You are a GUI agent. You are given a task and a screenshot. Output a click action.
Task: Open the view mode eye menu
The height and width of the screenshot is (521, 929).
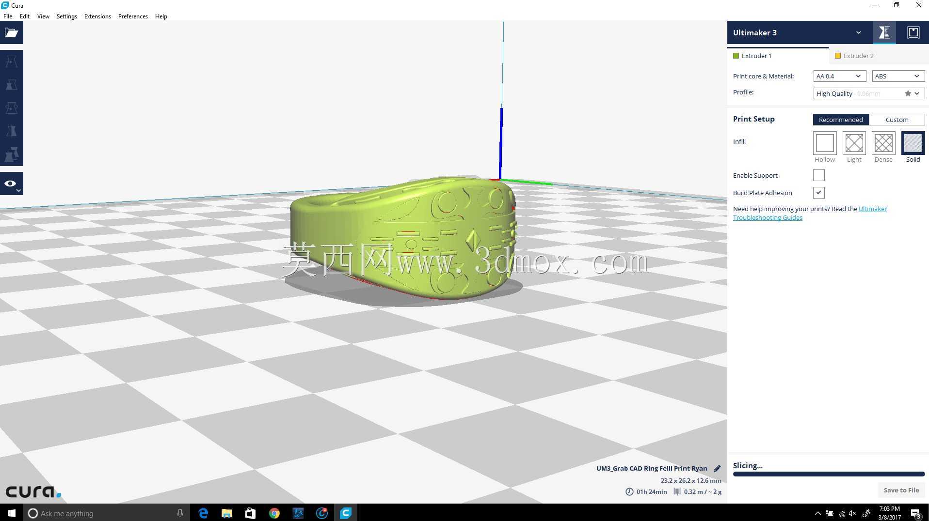click(12, 184)
